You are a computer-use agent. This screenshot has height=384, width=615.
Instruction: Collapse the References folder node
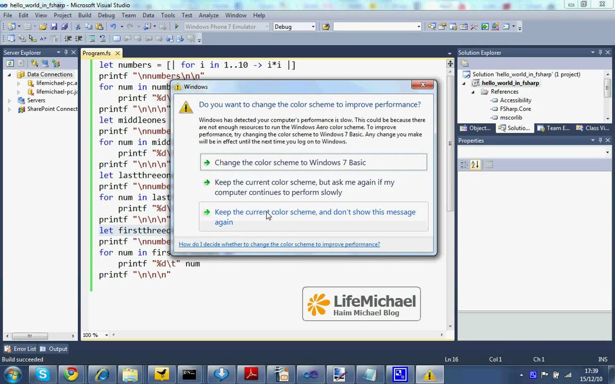pyautogui.click(x=473, y=92)
